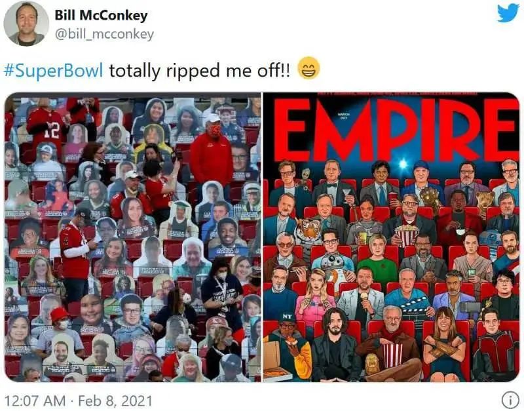Image resolution: width=524 pixels, height=411 pixels.
Task: Click the tweet text 'totally ripped me off'
Action: (200, 71)
